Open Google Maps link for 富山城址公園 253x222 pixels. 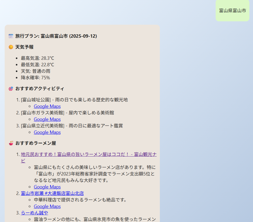(x=47, y=106)
